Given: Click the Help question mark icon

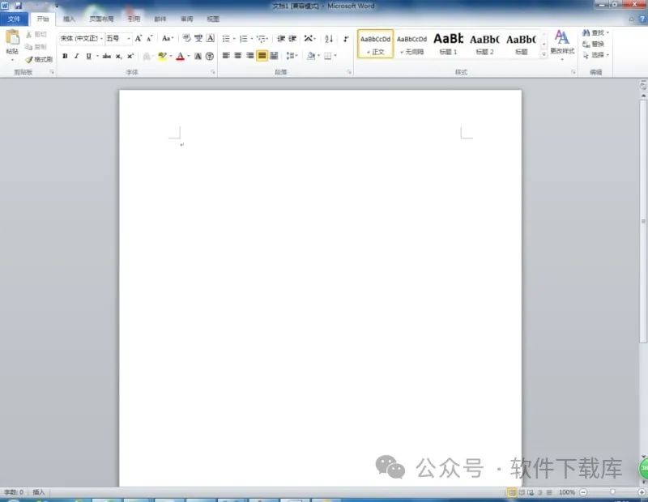Looking at the screenshot, I should (642, 19).
